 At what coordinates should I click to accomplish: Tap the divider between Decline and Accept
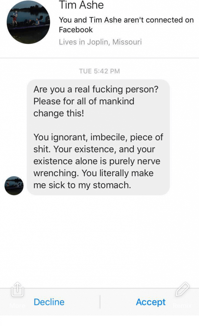[100, 302]
